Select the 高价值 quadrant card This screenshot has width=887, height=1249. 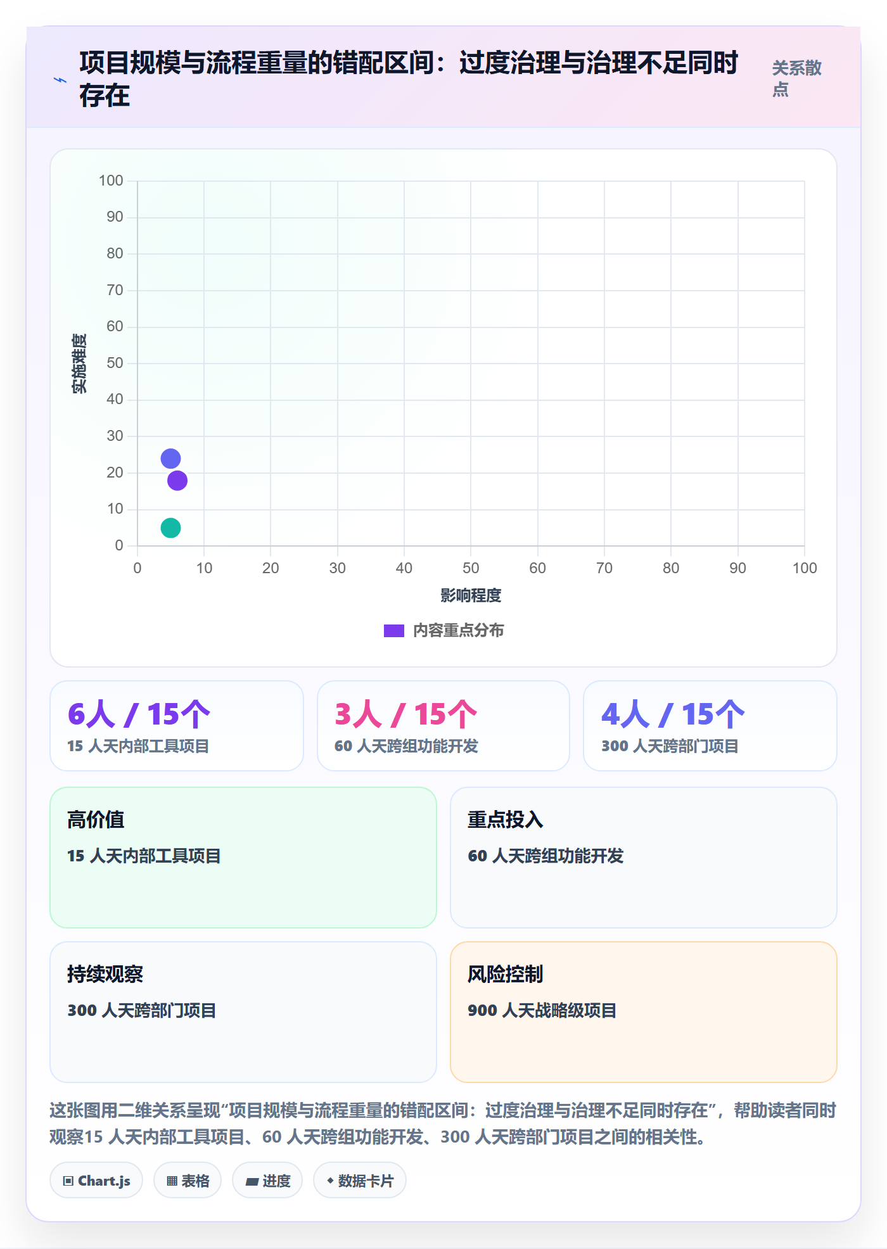click(243, 858)
